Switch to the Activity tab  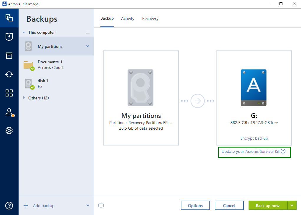click(128, 18)
